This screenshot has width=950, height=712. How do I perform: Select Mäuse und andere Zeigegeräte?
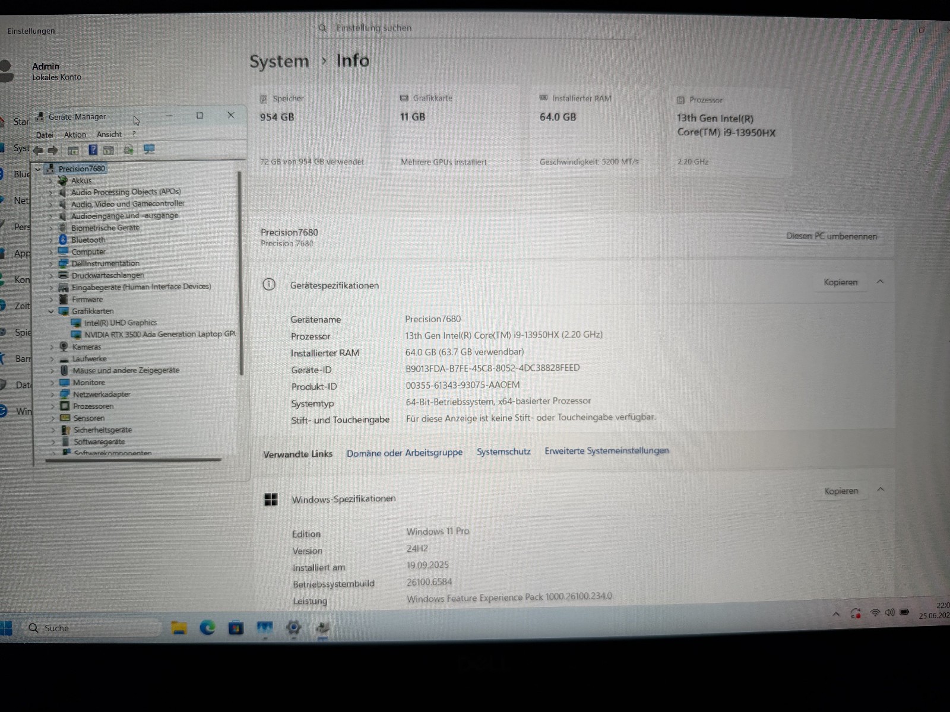point(126,370)
